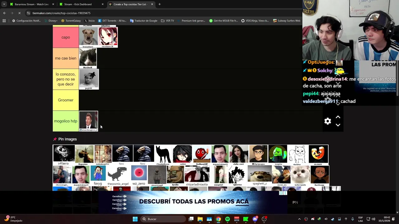Select RielitoX cat image
This screenshot has height=224, width=399.
[88, 58]
